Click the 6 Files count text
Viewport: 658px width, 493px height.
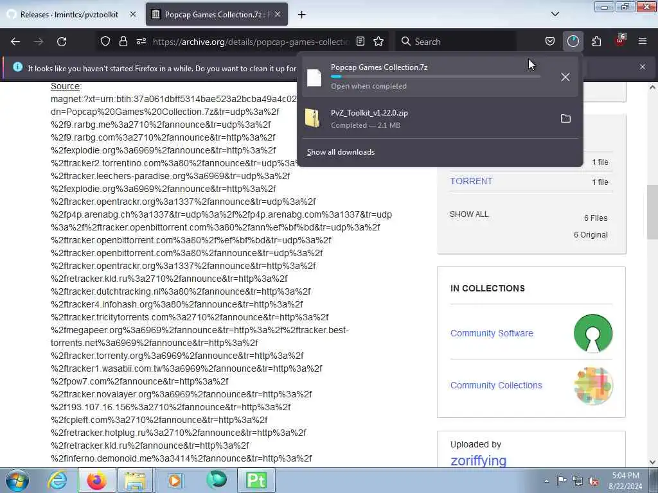click(x=596, y=218)
